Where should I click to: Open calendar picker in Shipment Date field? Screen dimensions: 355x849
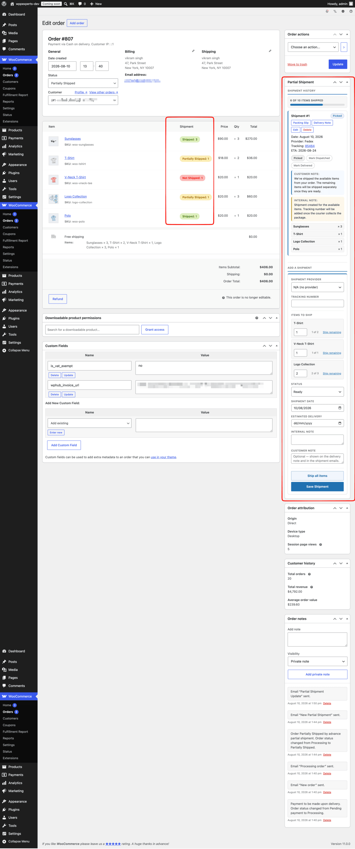click(340, 408)
